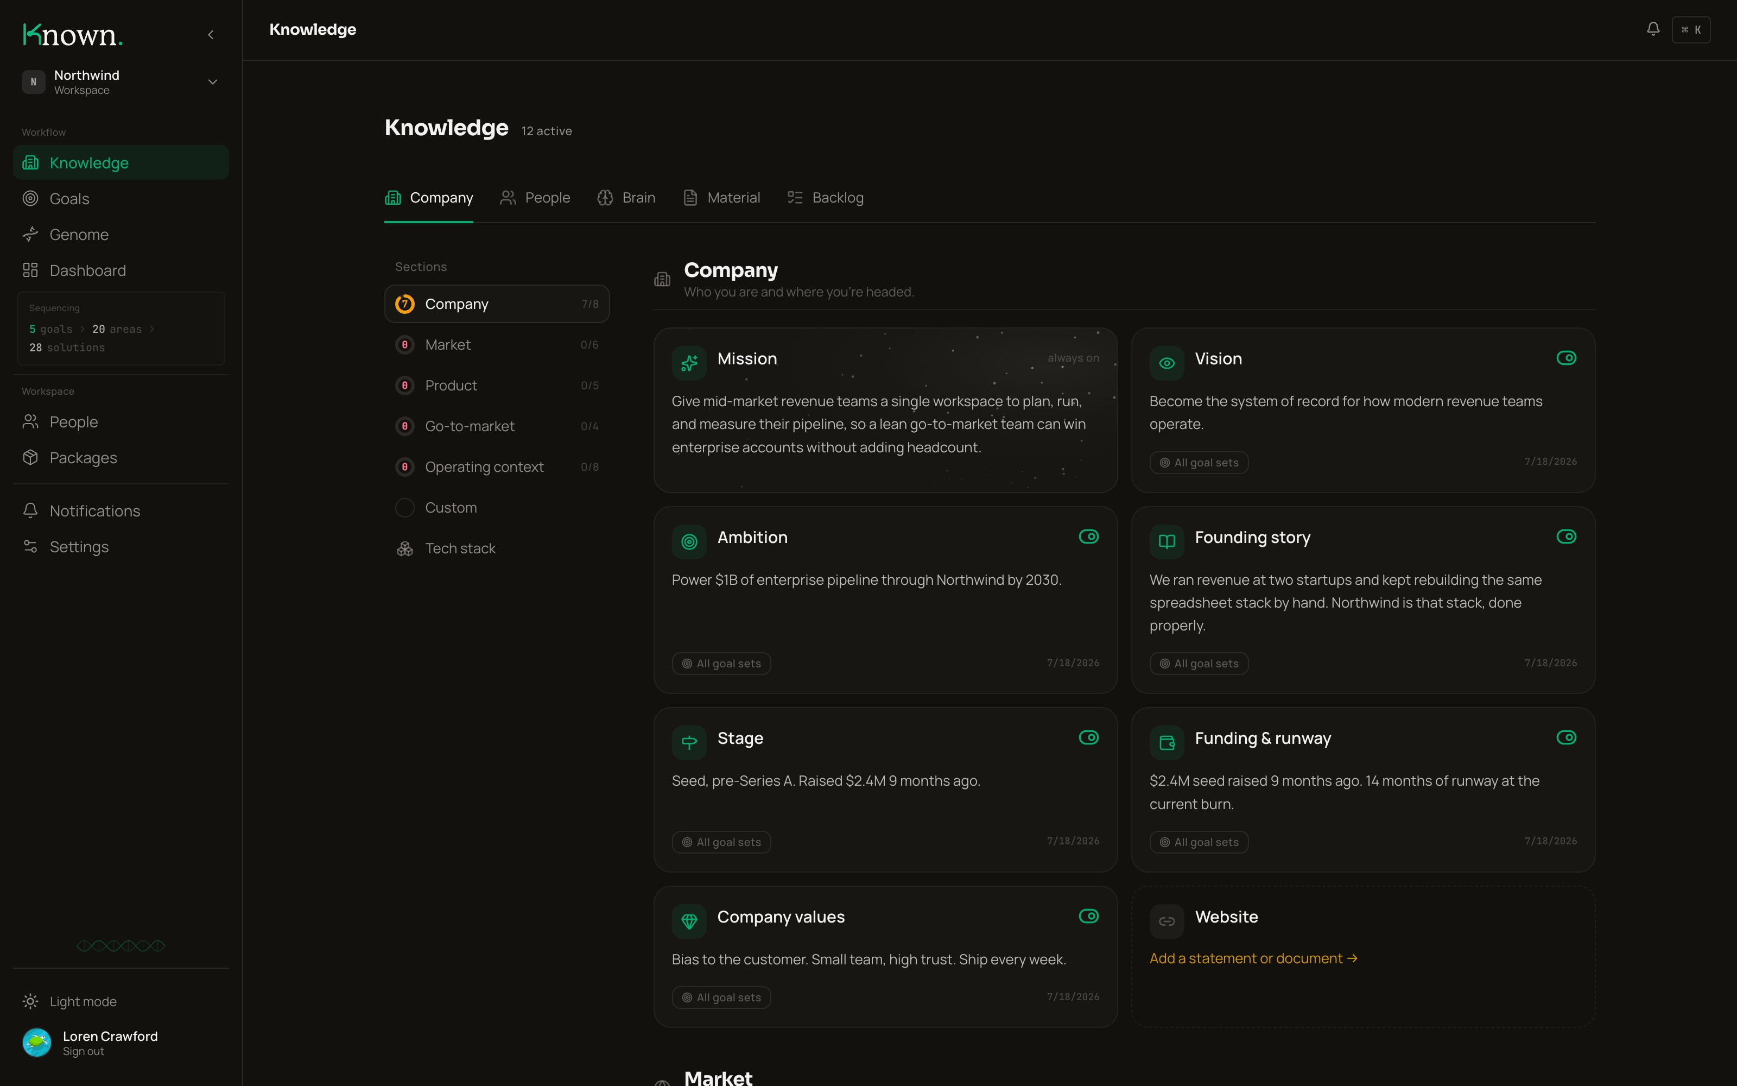
Task: Open Knowledge in the sidebar
Action: [121, 162]
